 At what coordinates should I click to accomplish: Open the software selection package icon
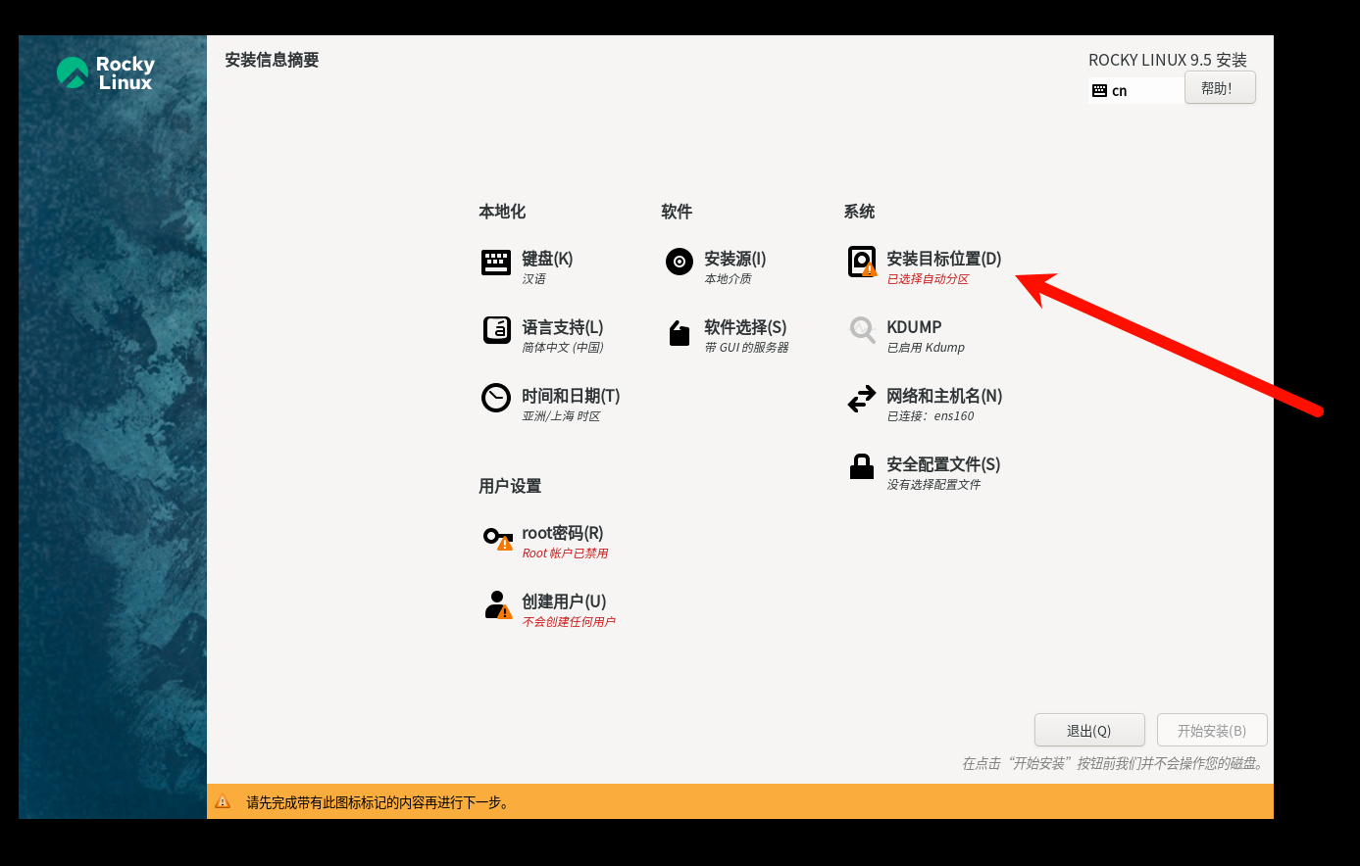point(680,334)
